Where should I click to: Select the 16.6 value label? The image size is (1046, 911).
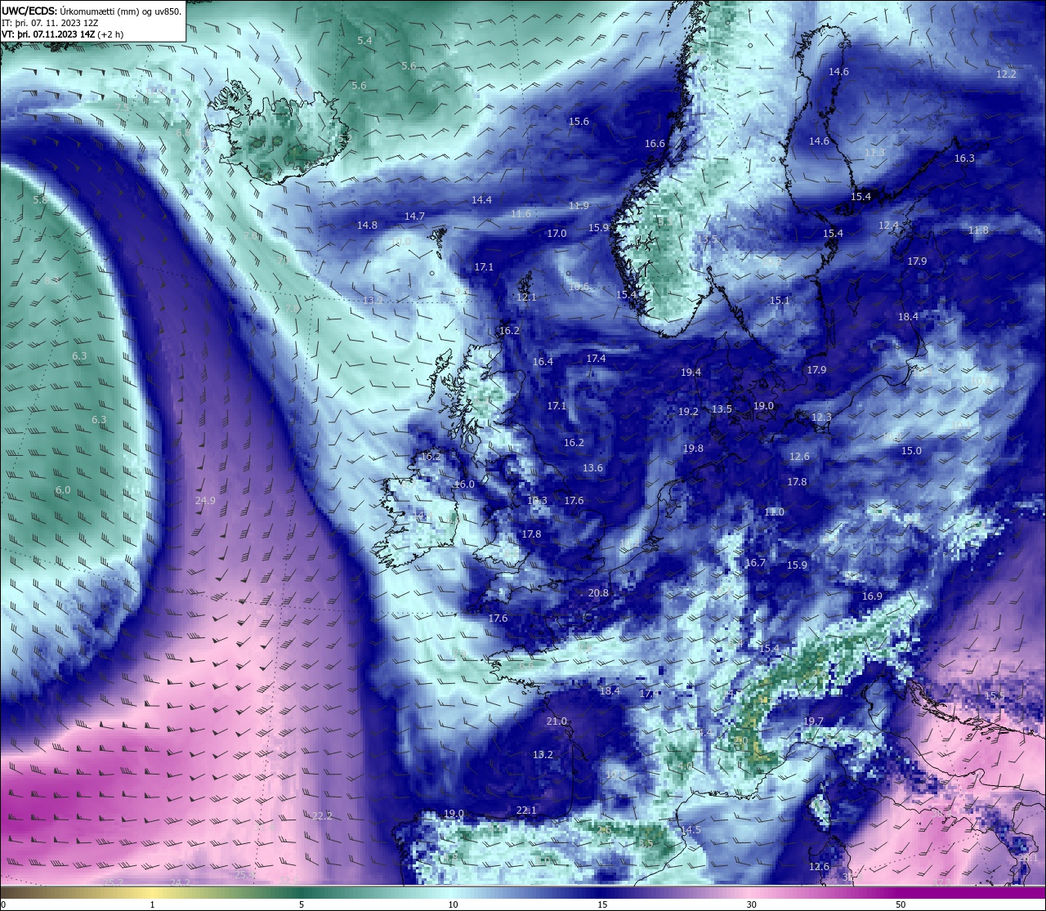pyautogui.click(x=655, y=144)
